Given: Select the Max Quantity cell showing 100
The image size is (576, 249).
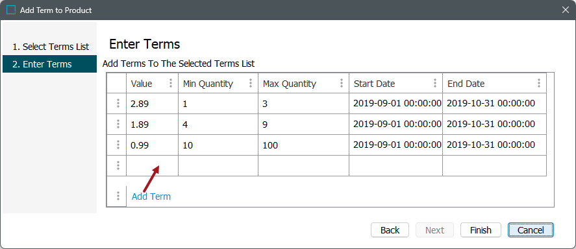Looking at the screenshot, I should coord(303,145).
